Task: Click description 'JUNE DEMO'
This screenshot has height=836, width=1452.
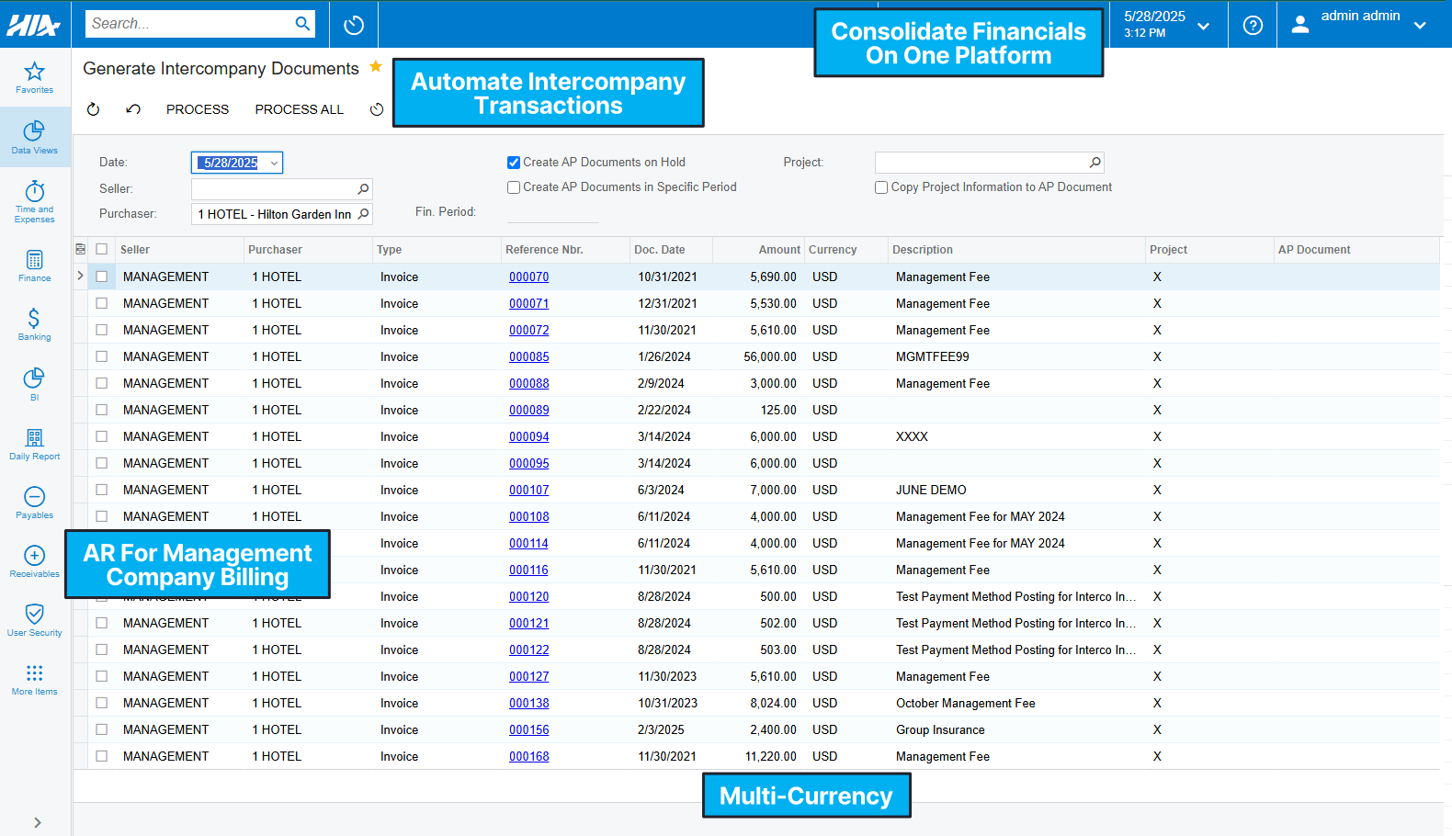Action: [931, 490]
